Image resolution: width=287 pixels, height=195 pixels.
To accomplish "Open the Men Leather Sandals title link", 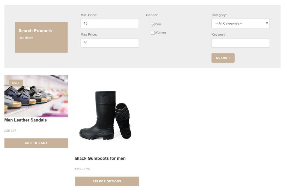I will click(26, 120).
